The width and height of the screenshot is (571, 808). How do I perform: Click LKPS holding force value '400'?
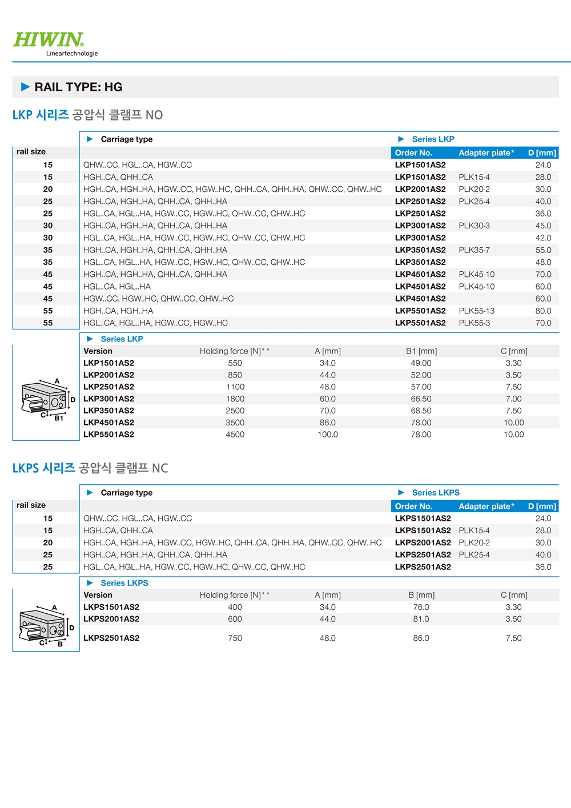tap(235, 607)
